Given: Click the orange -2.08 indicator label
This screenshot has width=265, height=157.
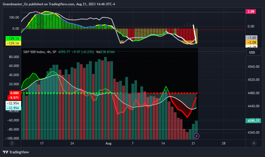Looking at the screenshot, I should coord(252,43).
